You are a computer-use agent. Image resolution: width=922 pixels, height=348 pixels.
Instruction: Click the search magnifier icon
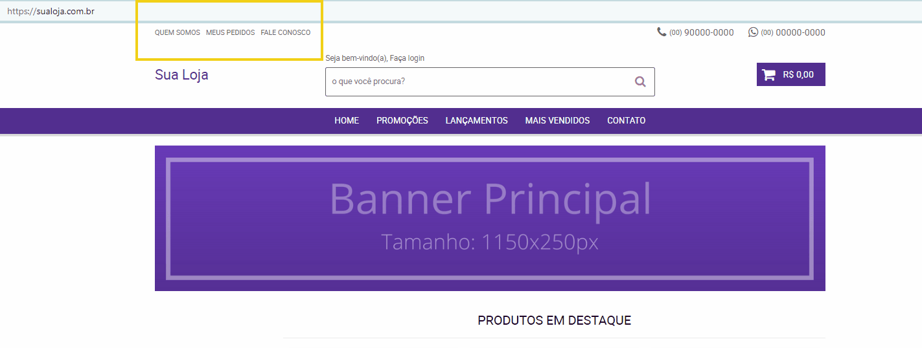[640, 82]
